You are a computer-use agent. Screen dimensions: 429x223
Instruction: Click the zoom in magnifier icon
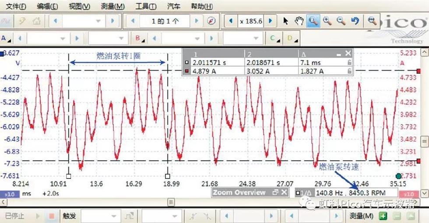[327, 21]
